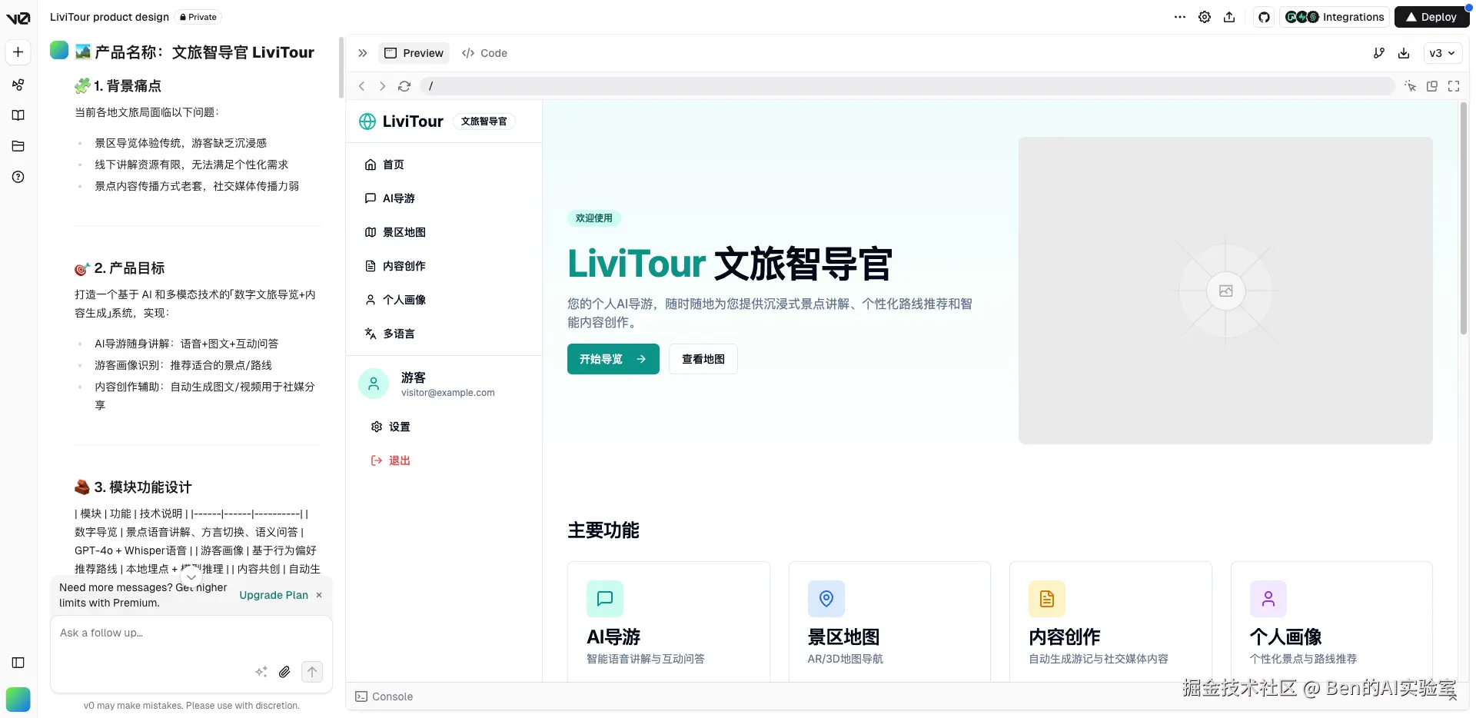Click the preview pane vertical scrollbar
This screenshot has height=718, width=1476.
click(x=1464, y=219)
